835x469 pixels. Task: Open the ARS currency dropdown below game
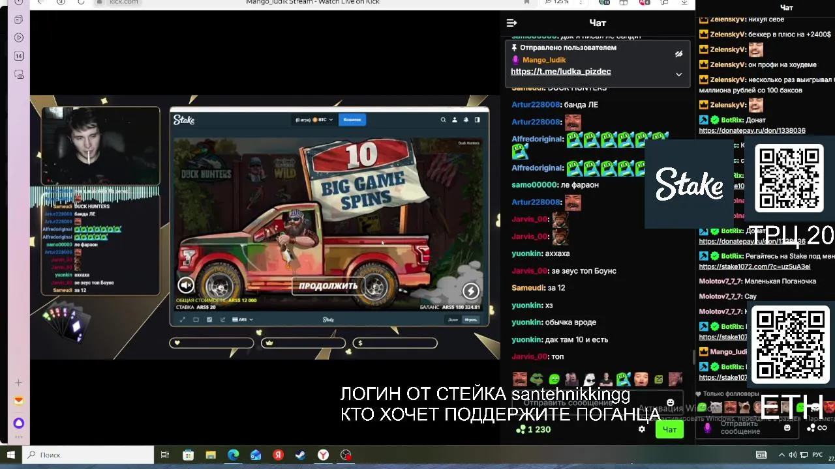tap(243, 320)
